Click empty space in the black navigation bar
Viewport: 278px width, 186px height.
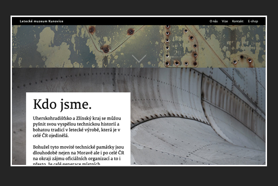tap(138, 21)
